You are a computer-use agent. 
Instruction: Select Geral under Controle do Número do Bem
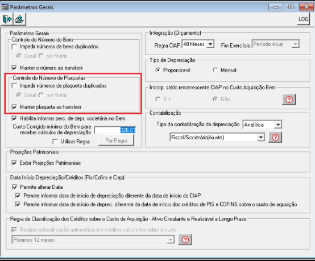pyautogui.click(x=19, y=56)
